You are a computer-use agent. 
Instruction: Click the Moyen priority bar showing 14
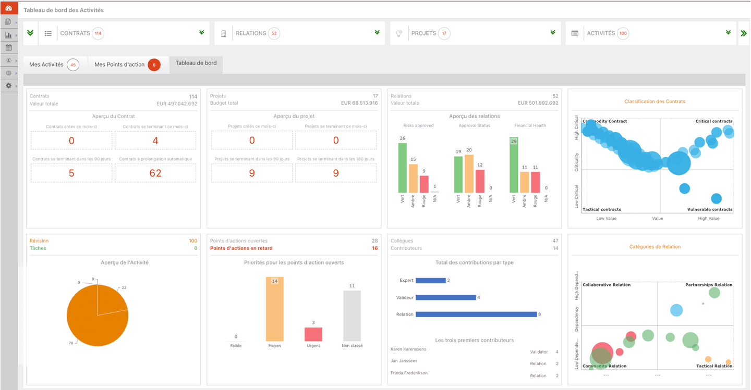pyautogui.click(x=275, y=309)
